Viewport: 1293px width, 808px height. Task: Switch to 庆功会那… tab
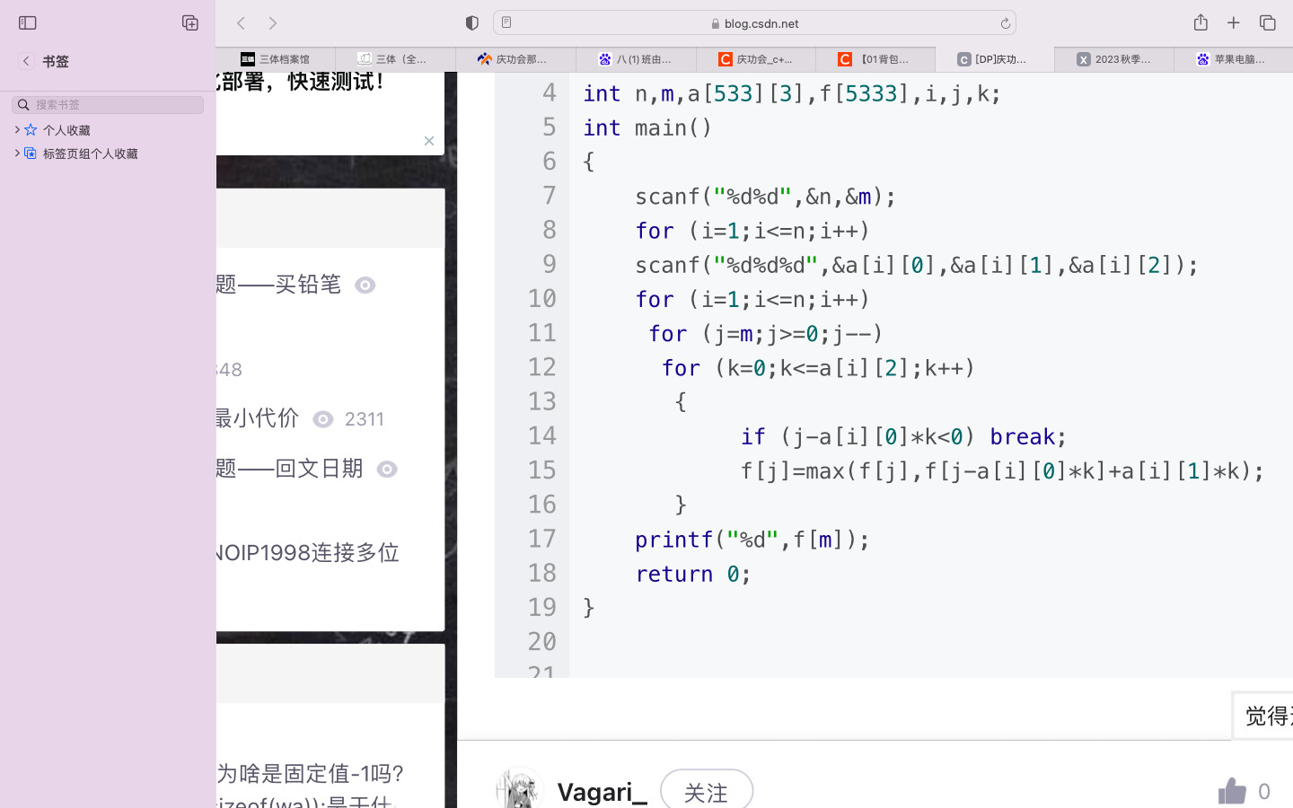pos(515,59)
